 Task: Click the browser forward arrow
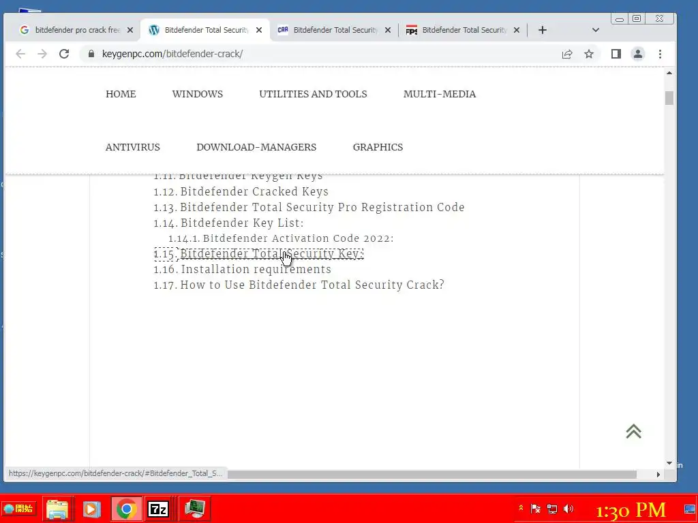pyautogui.click(x=42, y=54)
